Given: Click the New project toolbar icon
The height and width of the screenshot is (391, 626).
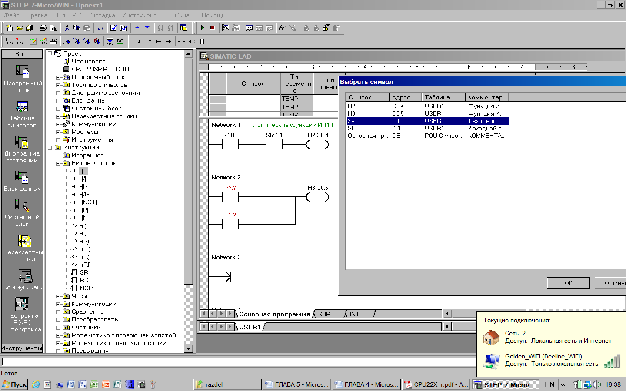Looking at the screenshot, I should [x=10, y=28].
